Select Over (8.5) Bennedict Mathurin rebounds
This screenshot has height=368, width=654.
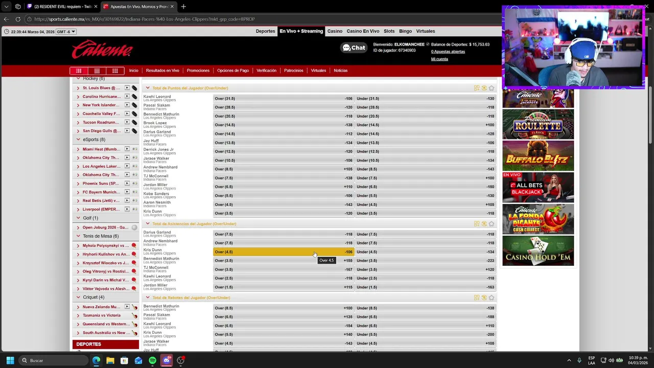[x=284, y=308]
